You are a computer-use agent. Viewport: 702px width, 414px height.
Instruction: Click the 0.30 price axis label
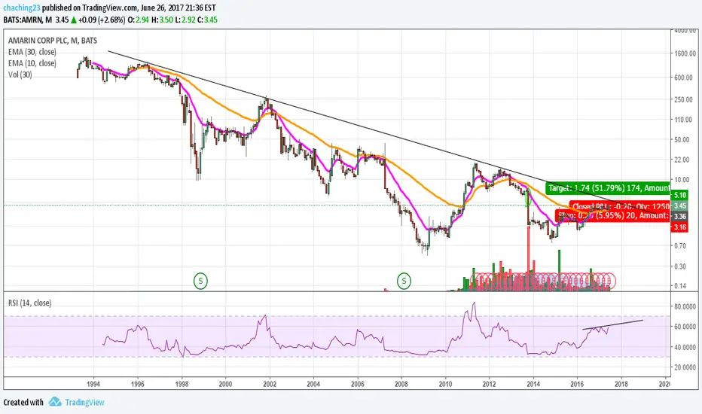(680, 266)
